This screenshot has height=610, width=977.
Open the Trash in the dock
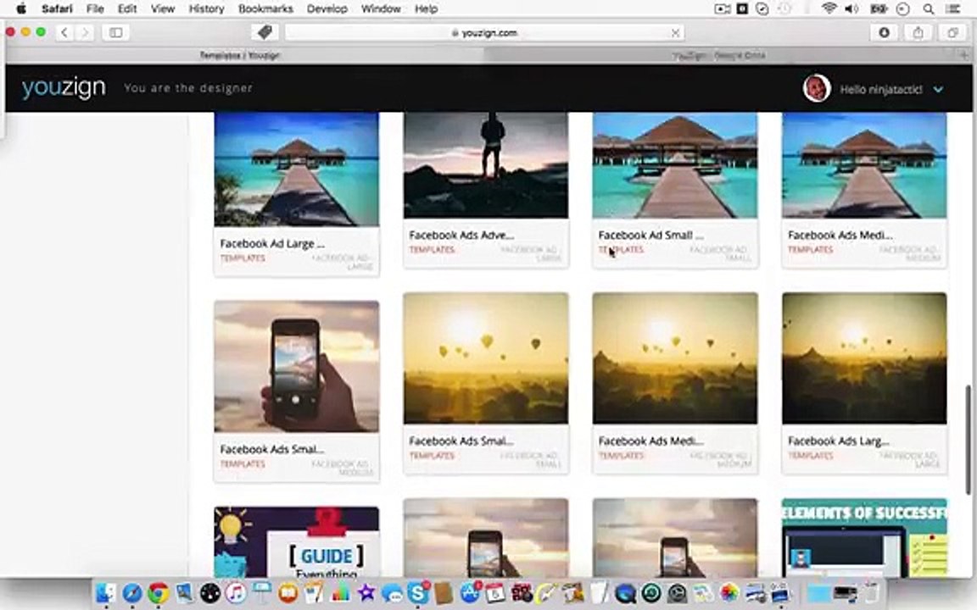pos(872,592)
